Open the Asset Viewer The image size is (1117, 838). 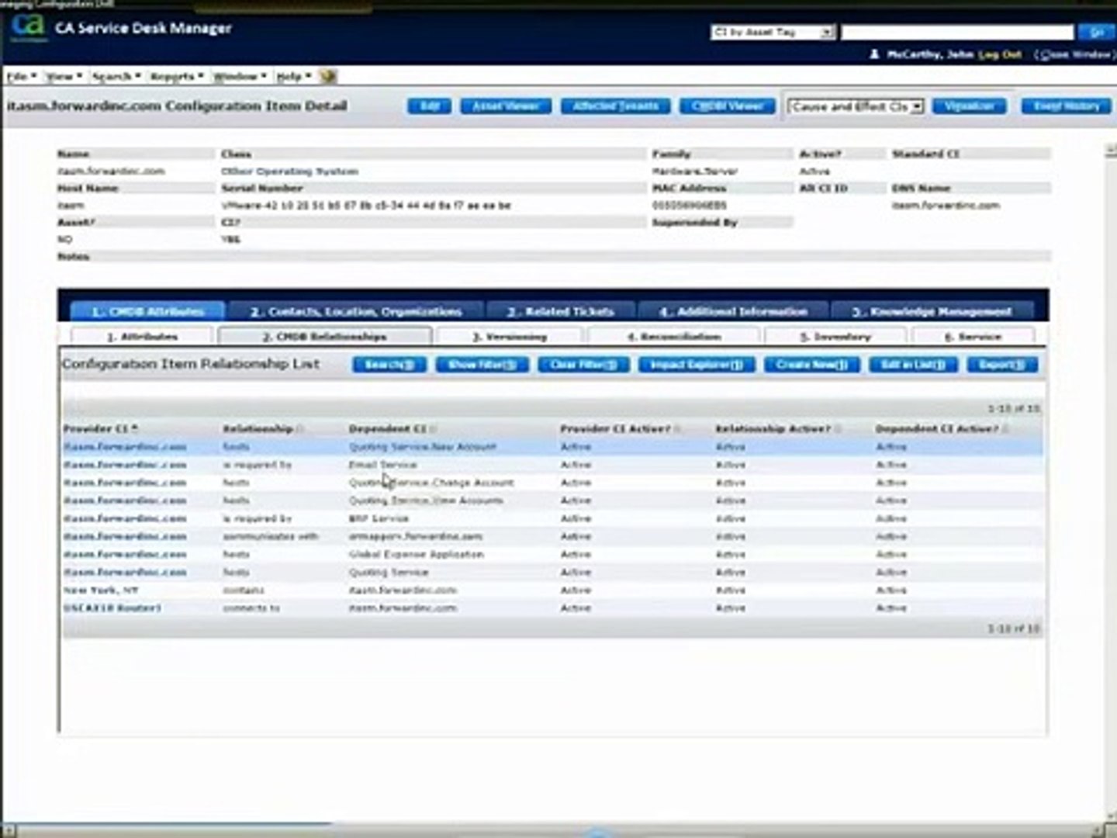[506, 106]
